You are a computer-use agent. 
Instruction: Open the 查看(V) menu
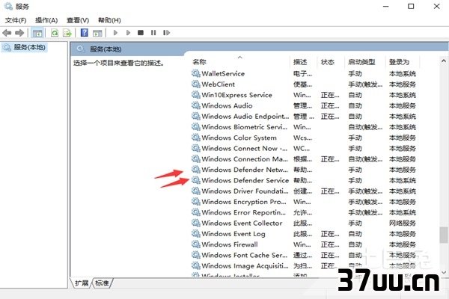(x=78, y=20)
